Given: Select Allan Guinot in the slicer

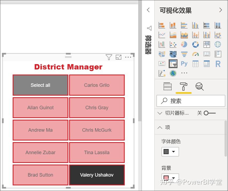Looking at the screenshot, I should (40, 108).
